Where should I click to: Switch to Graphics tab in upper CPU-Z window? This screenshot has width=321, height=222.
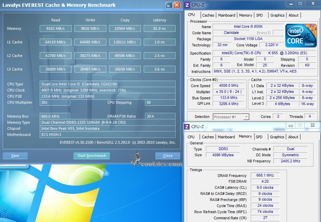point(277,15)
